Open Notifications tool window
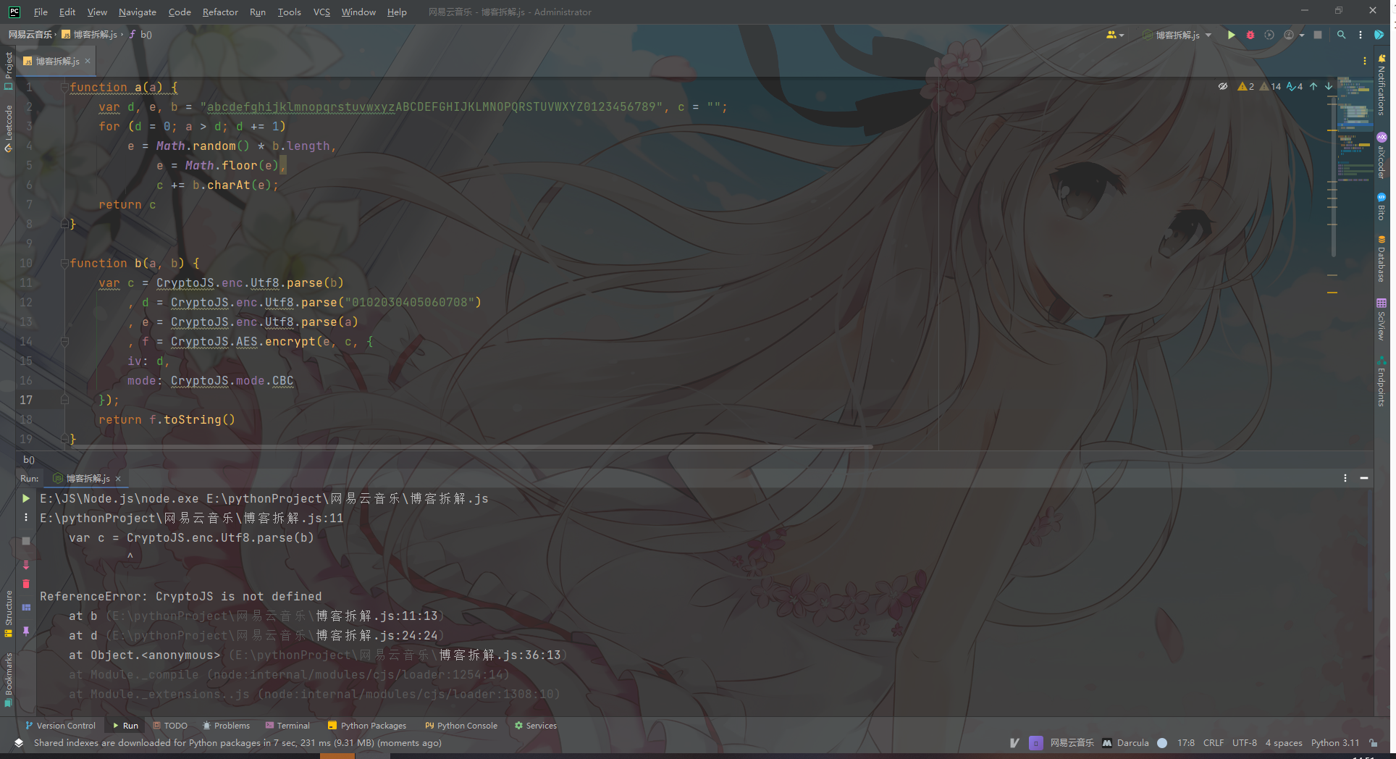 coord(1382,84)
